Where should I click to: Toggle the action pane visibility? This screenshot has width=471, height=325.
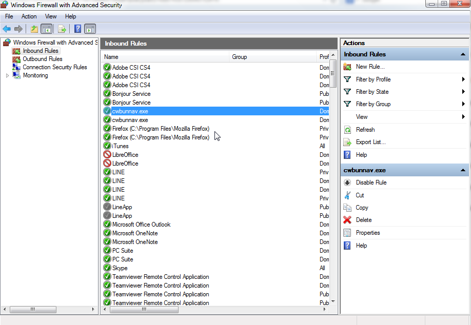tap(90, 29)
